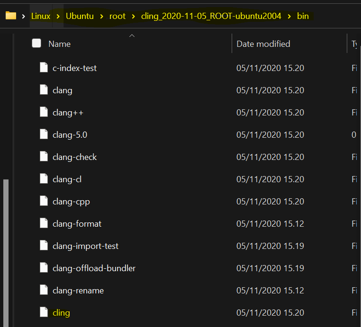Image resolution: width=361 pixels, height=327 pixels.
Task: Select the file icon beside clang-format
Action: [44, 223]
